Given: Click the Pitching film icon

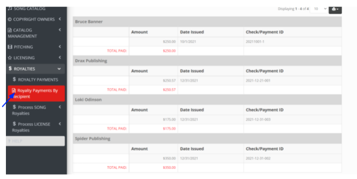Looking at the screenshot, I should tap(10, 47).
